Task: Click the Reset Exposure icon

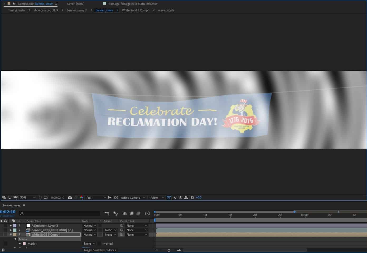Action: coord(192,197)
